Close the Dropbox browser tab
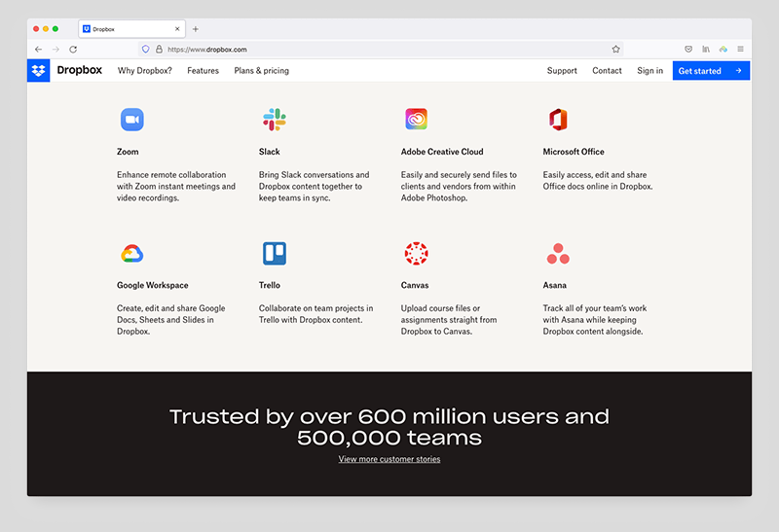 click(x=177, y=29)
